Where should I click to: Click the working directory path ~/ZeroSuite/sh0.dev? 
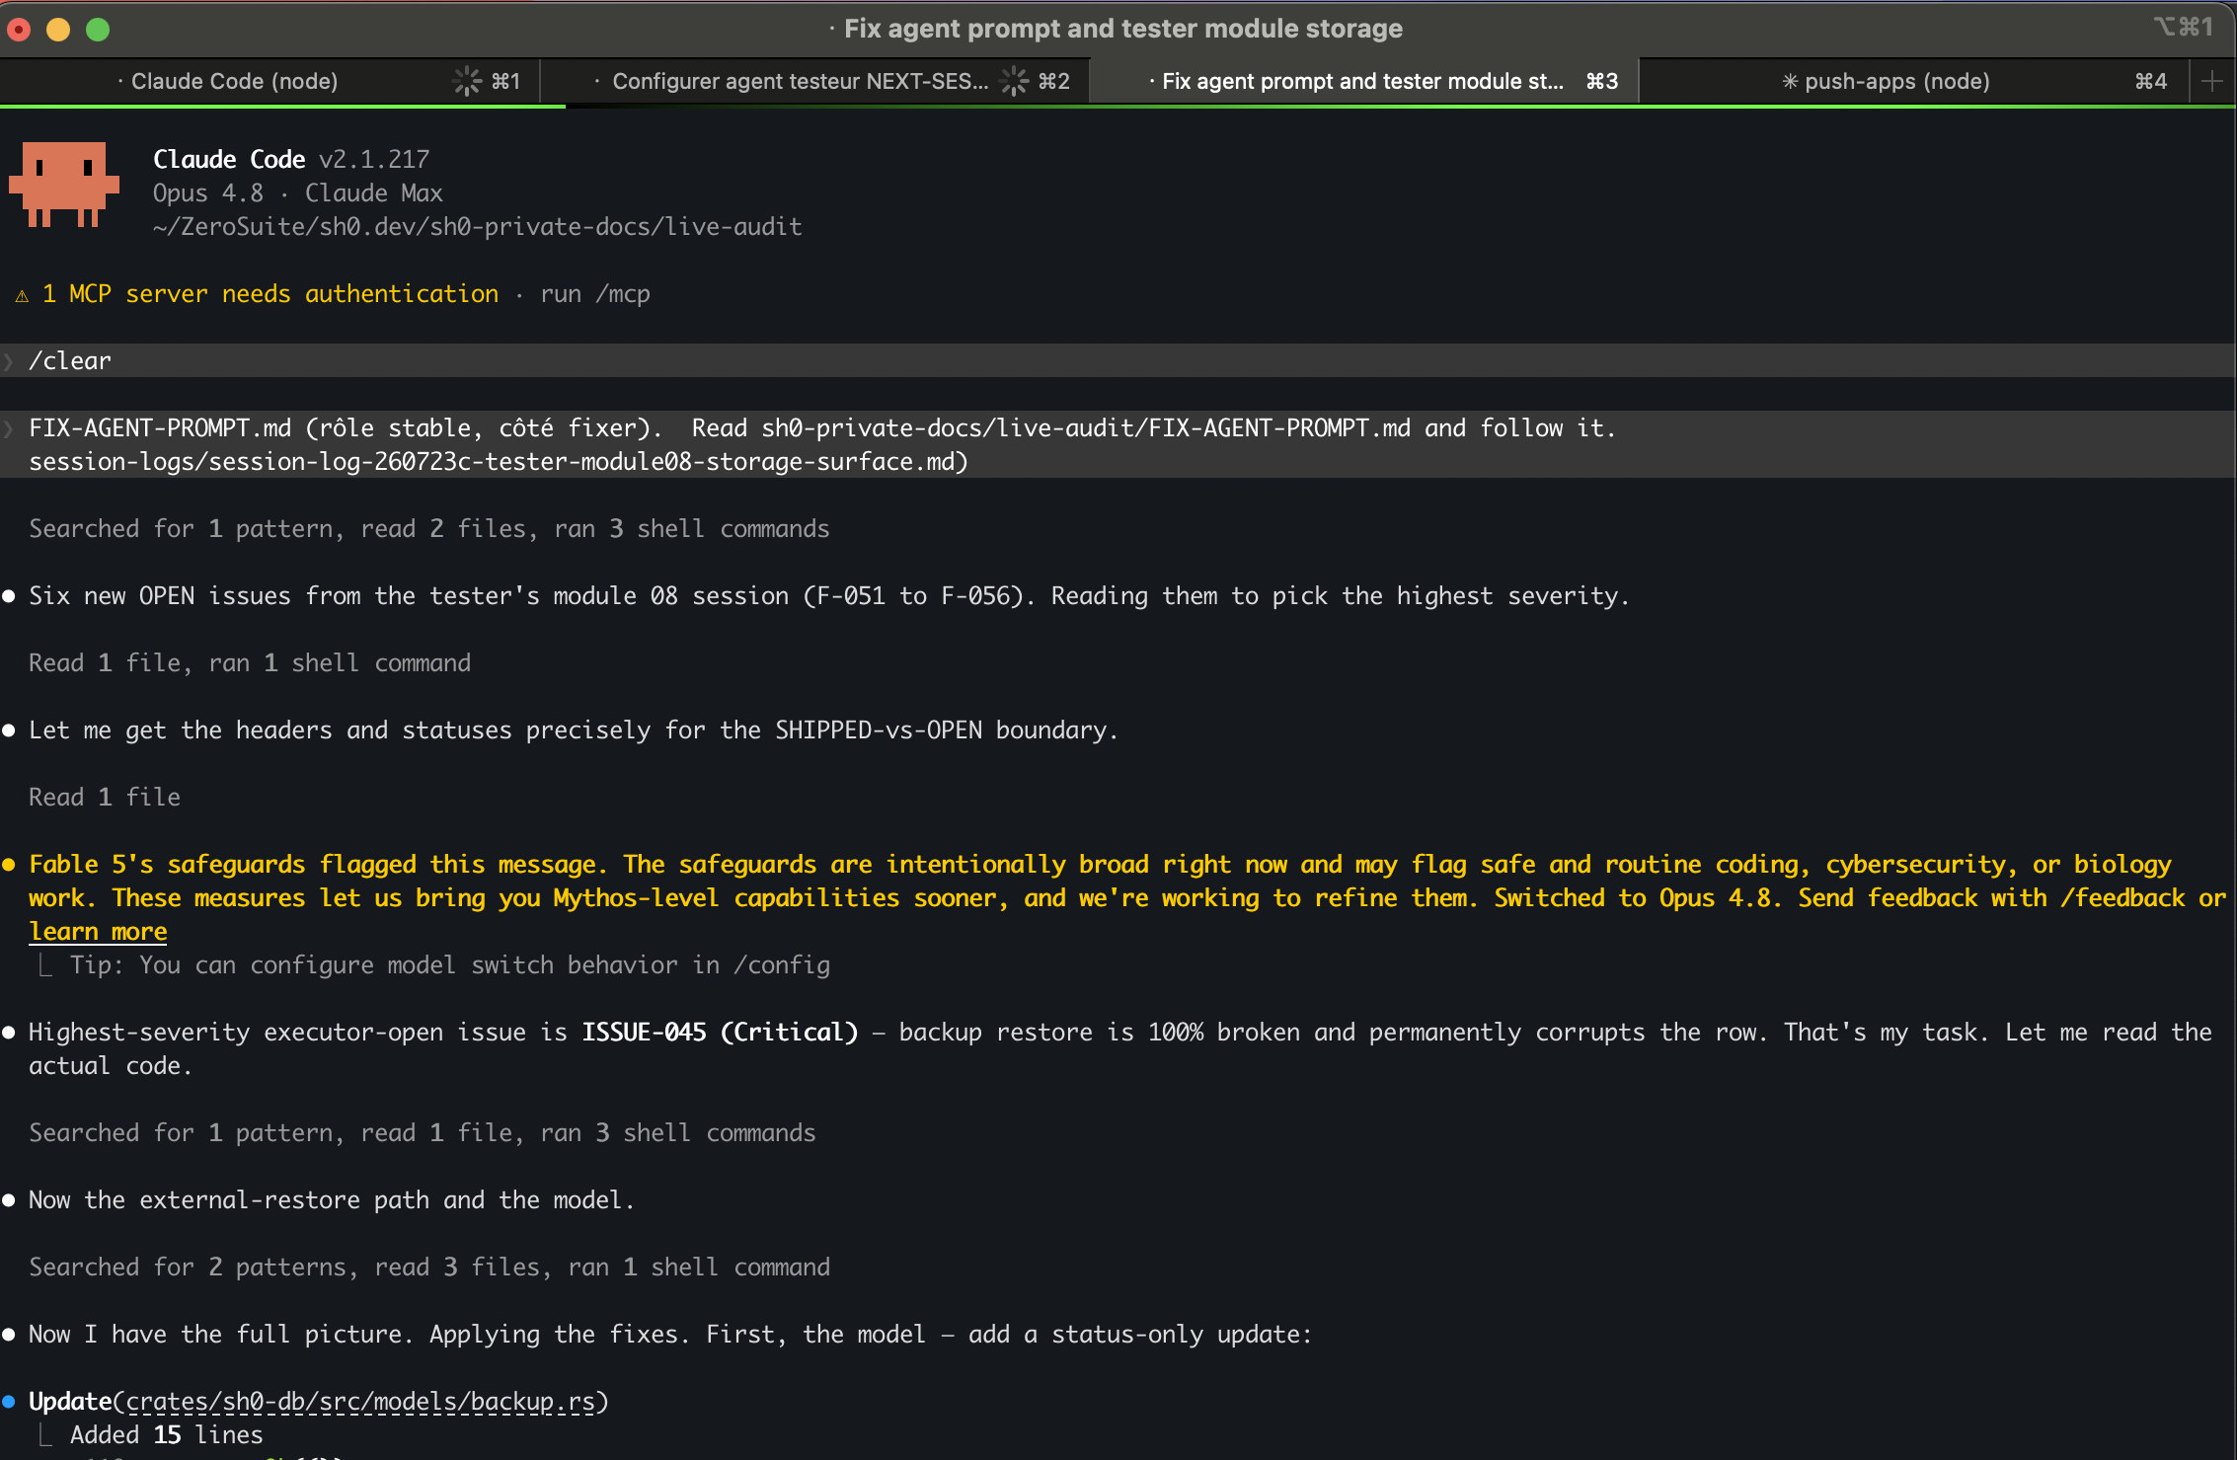click(477, 226)
